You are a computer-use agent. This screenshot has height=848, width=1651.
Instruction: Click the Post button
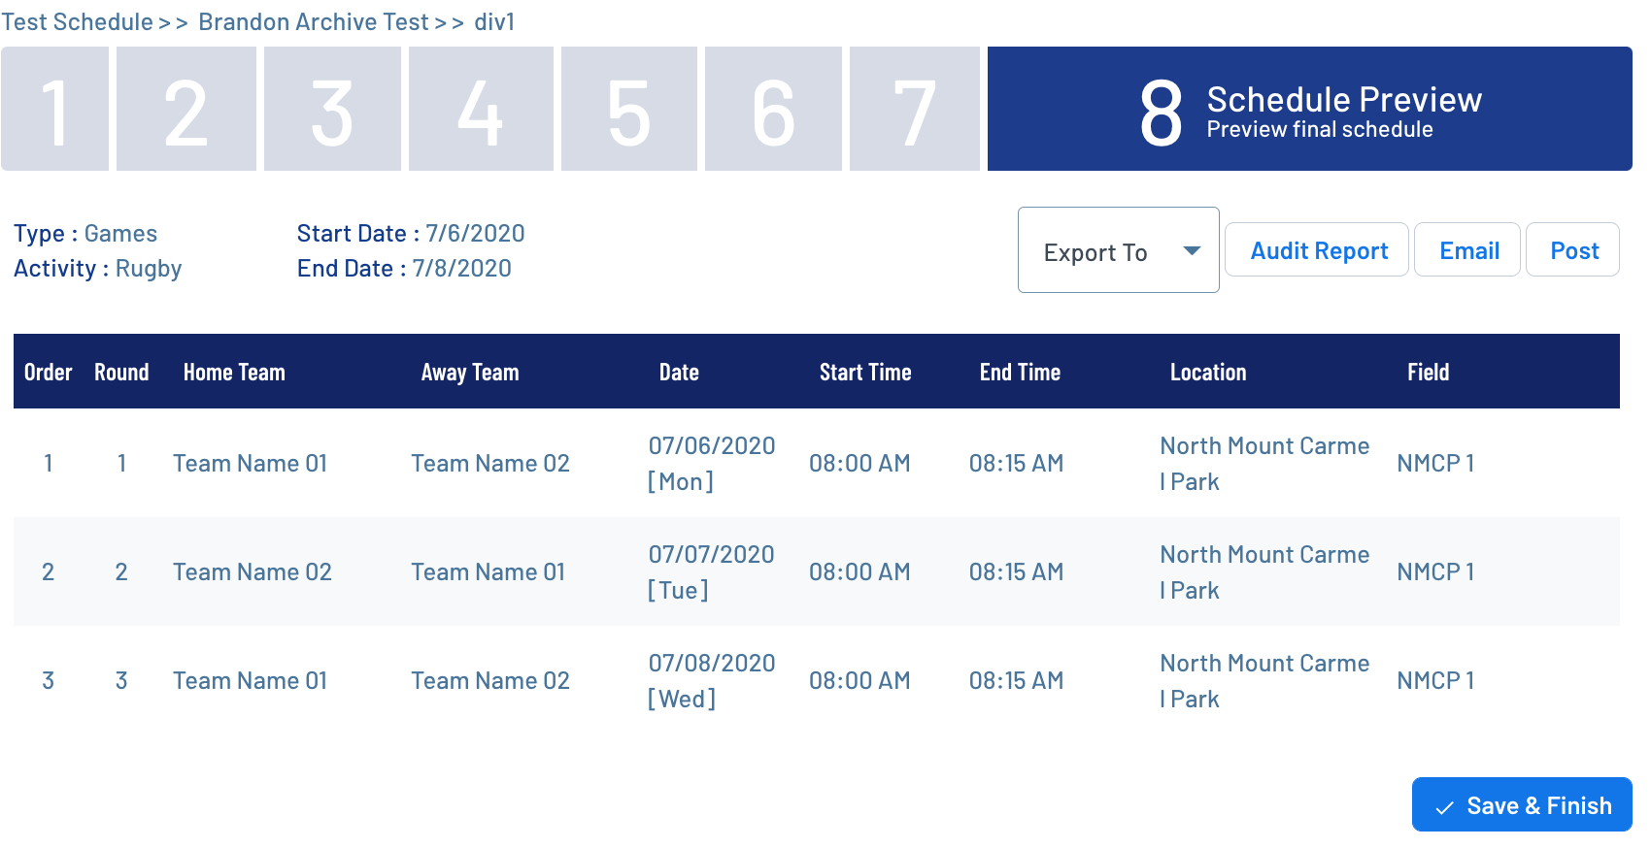pos(1572,250)
